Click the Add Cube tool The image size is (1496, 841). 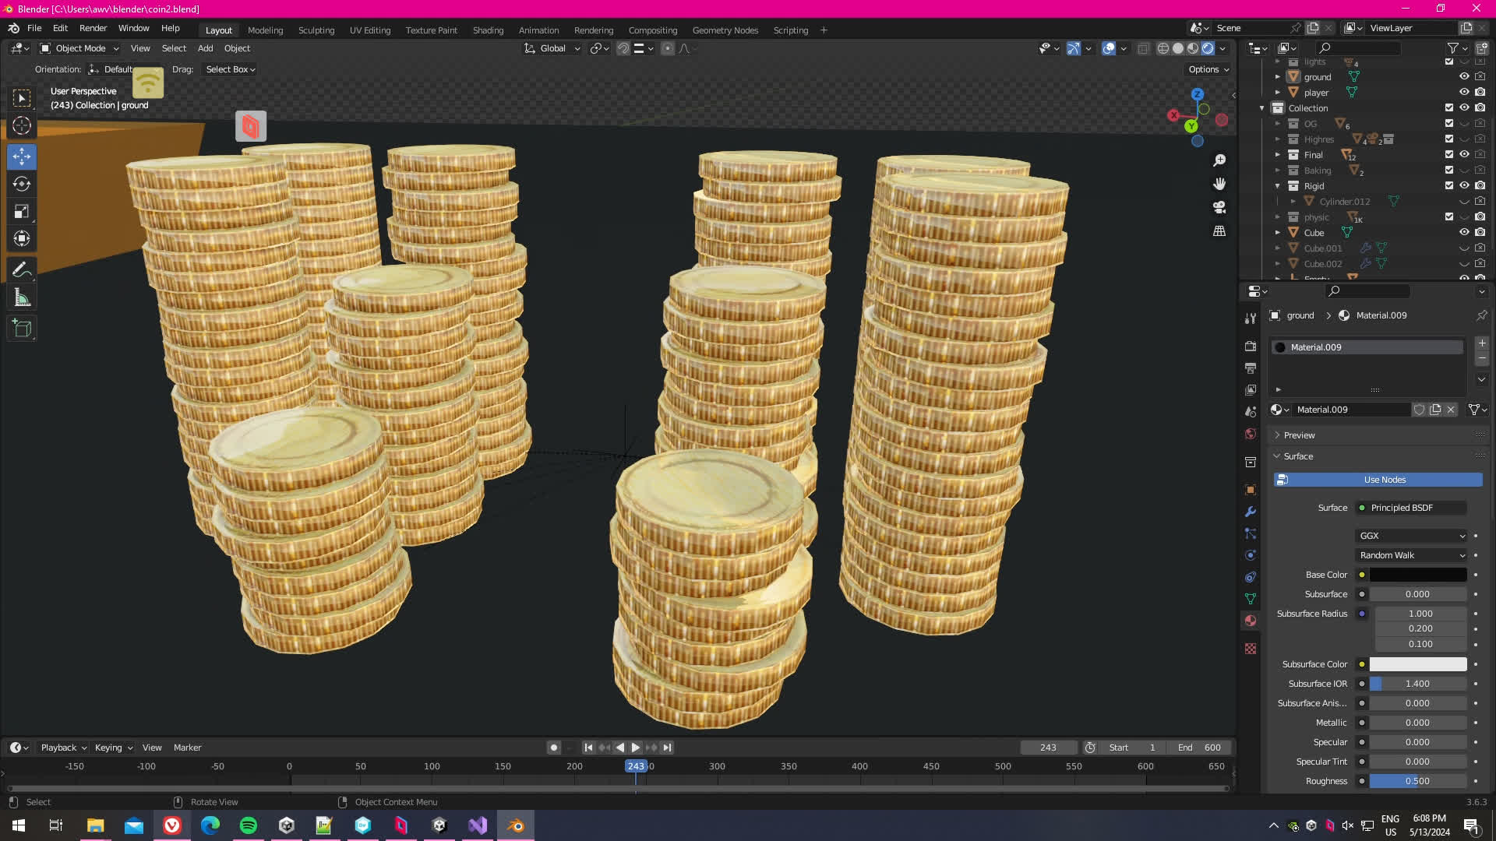[22, 329]
